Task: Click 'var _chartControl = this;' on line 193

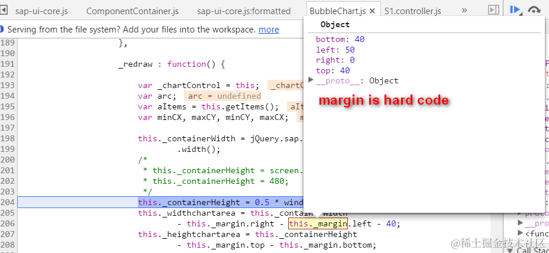Action: (199, 86)
